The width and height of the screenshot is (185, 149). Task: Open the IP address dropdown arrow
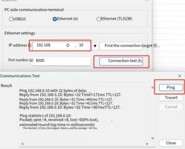[x=95, y=46]
